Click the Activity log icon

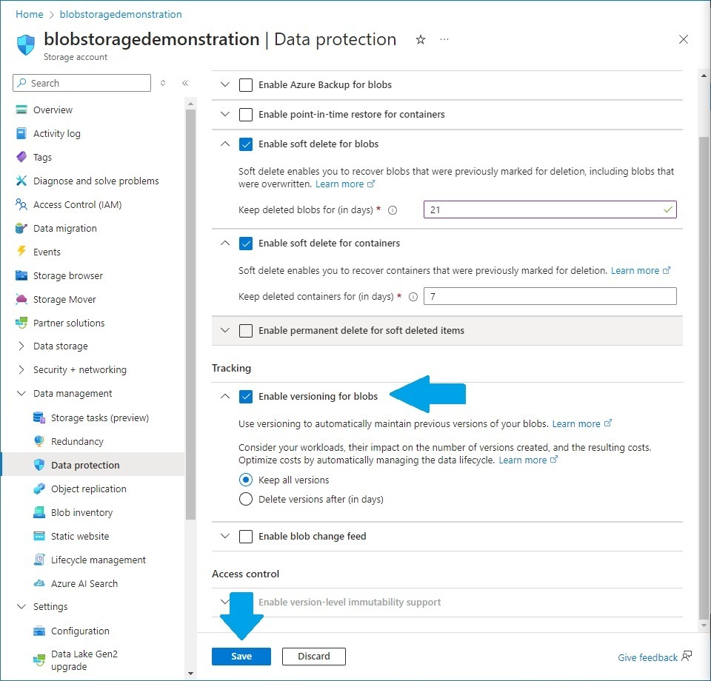tap(21, 133)
